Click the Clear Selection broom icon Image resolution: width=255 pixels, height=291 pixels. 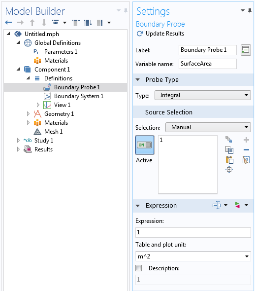[x=246, y=160]
